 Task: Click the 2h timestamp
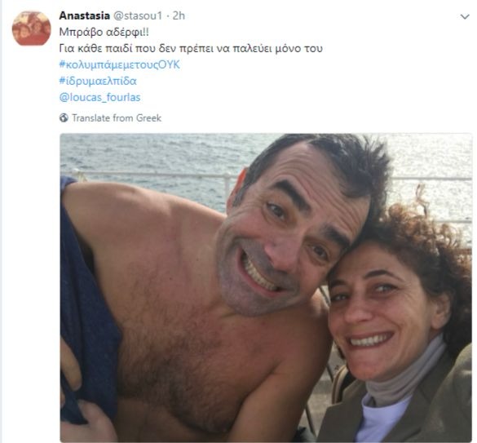(179, 16)
